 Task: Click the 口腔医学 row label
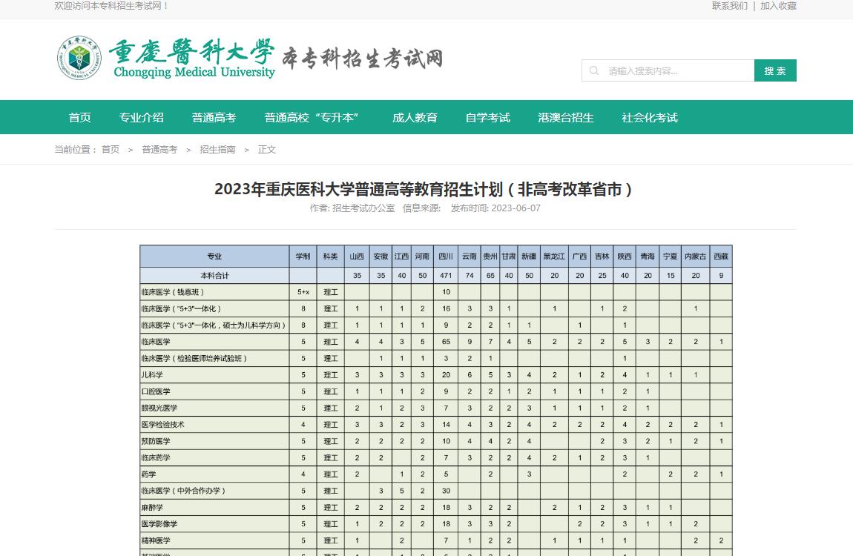pos(214,391)
